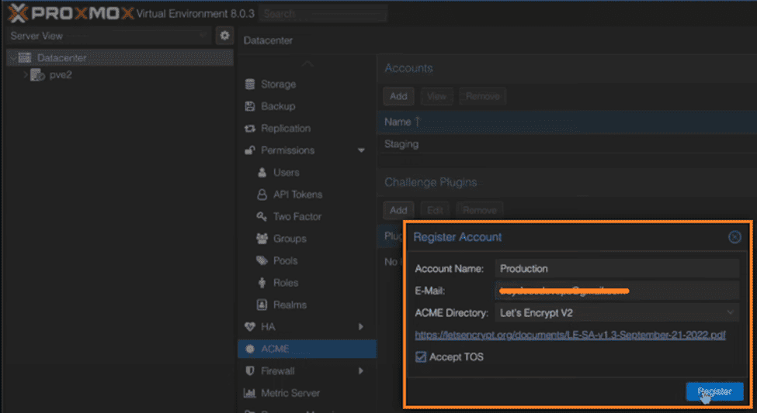Click the Roles figure icon
This screenshot has width=757, height=413.
pos(262,283)
